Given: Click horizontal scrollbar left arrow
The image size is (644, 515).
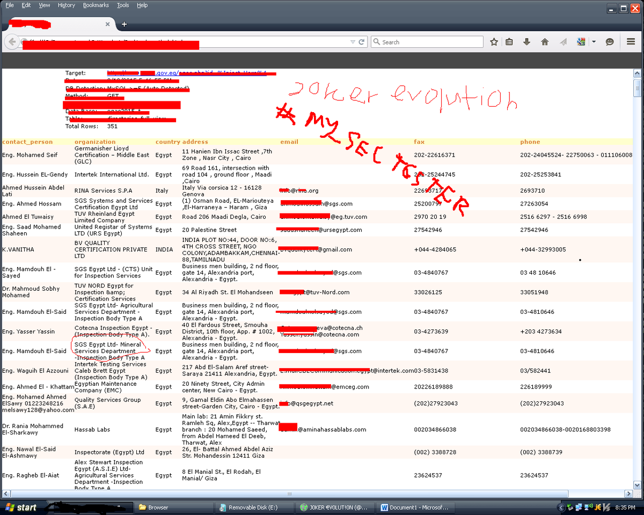Looking at the screenshot, I should (5, 494).
